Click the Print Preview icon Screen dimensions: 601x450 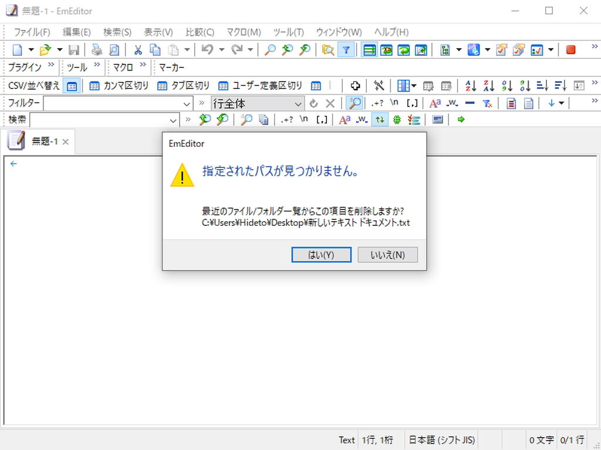tap(114, 50)
